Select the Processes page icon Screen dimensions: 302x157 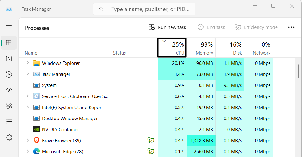pos(9,43)
